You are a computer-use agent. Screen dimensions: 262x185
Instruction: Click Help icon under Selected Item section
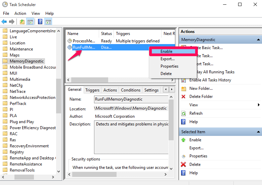[x=183, y=173]
